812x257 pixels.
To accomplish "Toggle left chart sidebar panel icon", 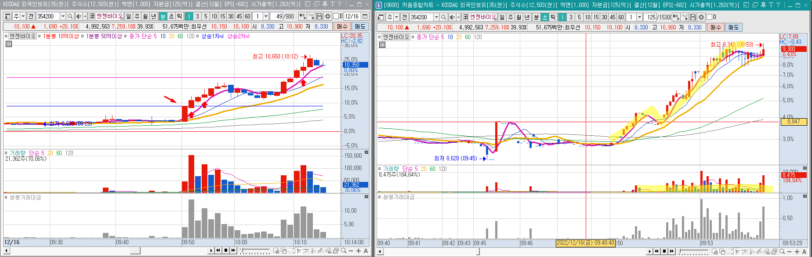I will coord(8,16).
